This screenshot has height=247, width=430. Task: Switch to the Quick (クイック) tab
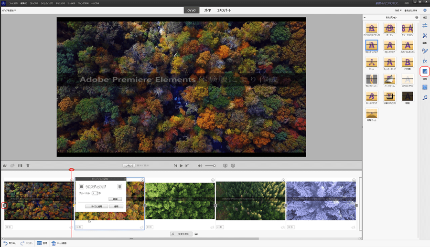[x=192, y=10]
